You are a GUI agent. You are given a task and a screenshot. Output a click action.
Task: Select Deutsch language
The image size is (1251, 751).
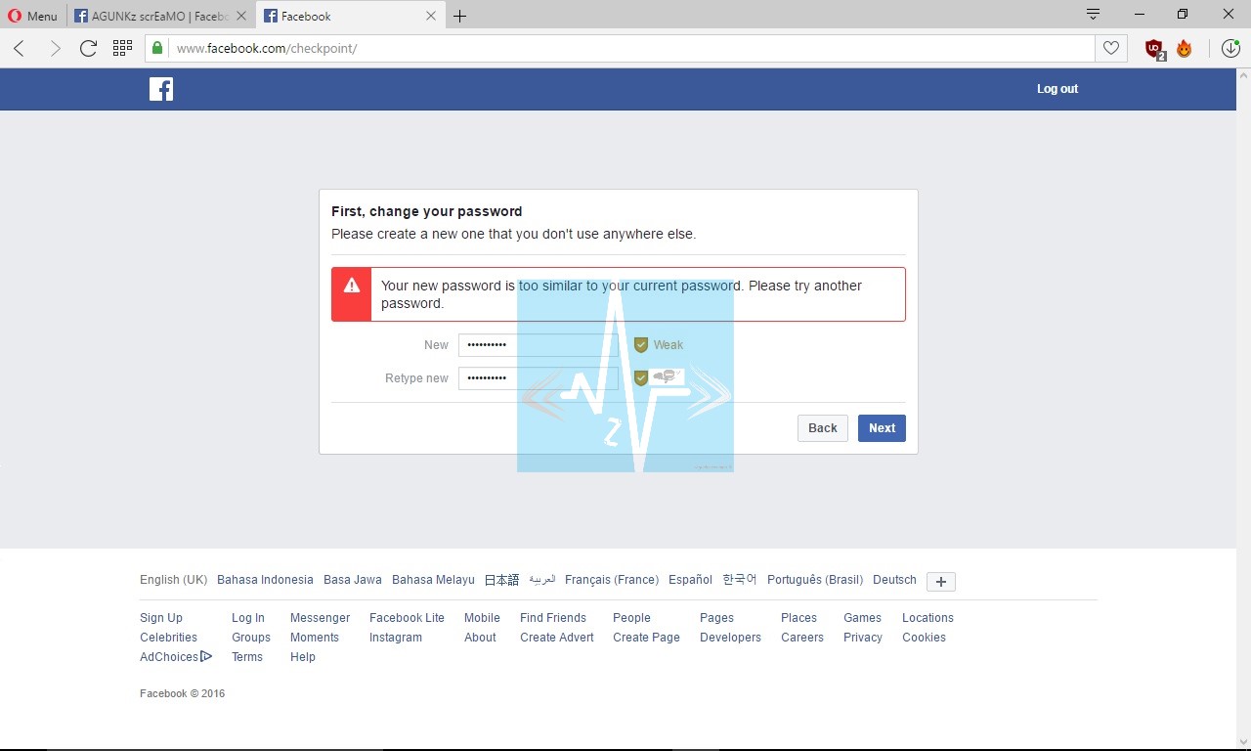coord(894,580)
